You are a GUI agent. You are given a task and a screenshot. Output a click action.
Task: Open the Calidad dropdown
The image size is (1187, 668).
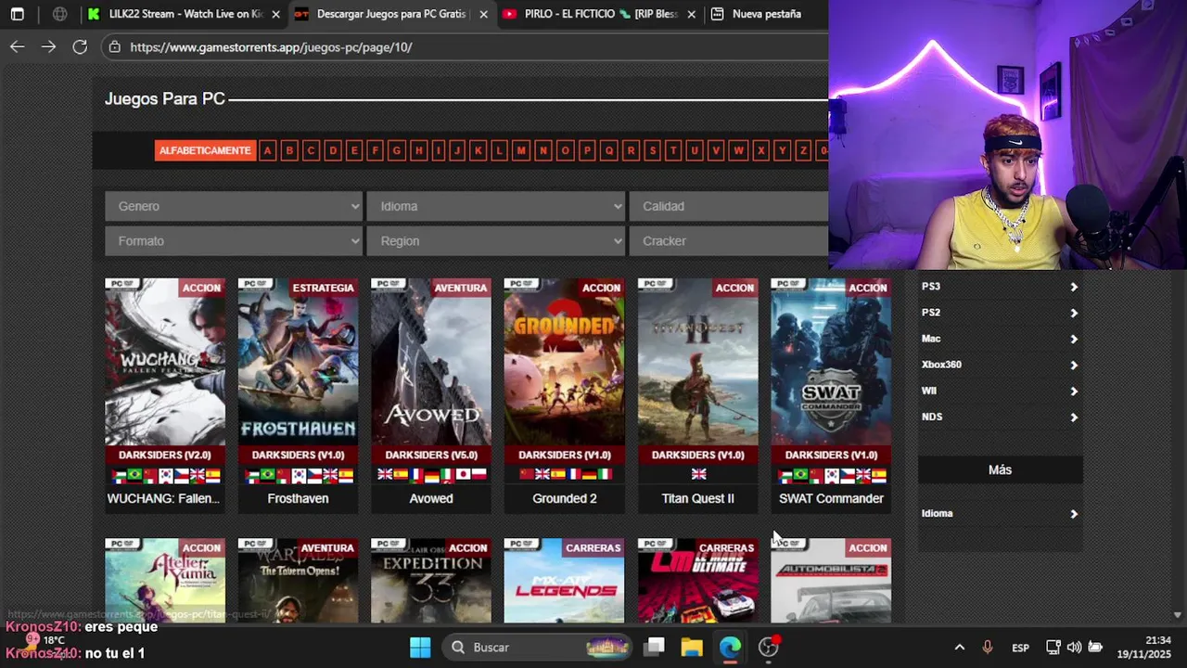(729, 206)
